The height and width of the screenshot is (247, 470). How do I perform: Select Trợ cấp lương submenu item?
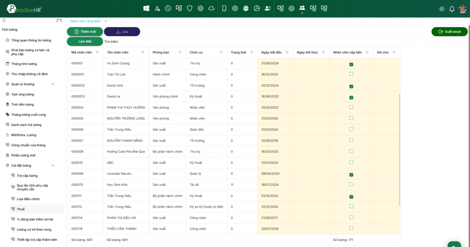[x=27, y=176]
